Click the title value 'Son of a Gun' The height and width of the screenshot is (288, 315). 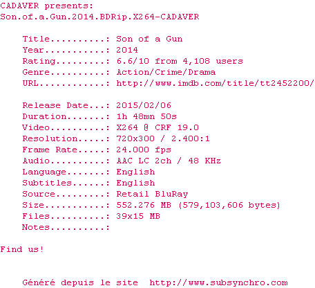pyautogui.click(x=149, y=39)
